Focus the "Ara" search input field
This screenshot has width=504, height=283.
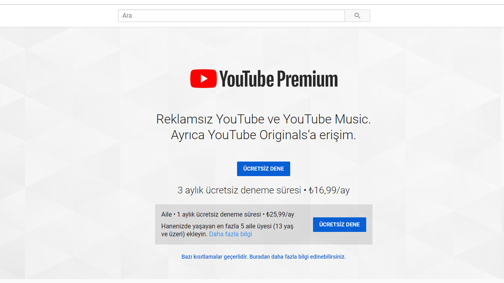232,16
